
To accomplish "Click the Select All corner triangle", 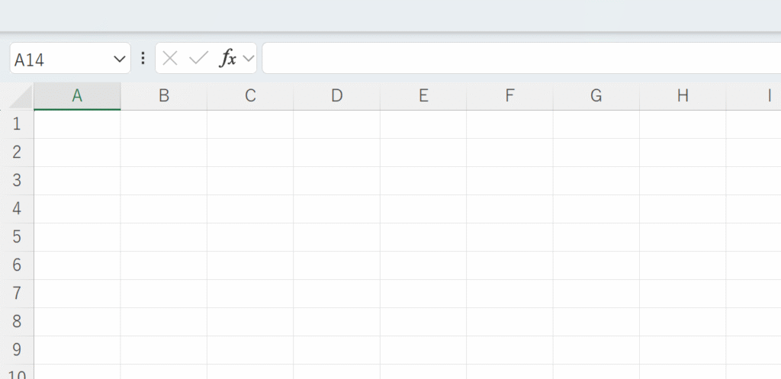I will coord(21,97).
